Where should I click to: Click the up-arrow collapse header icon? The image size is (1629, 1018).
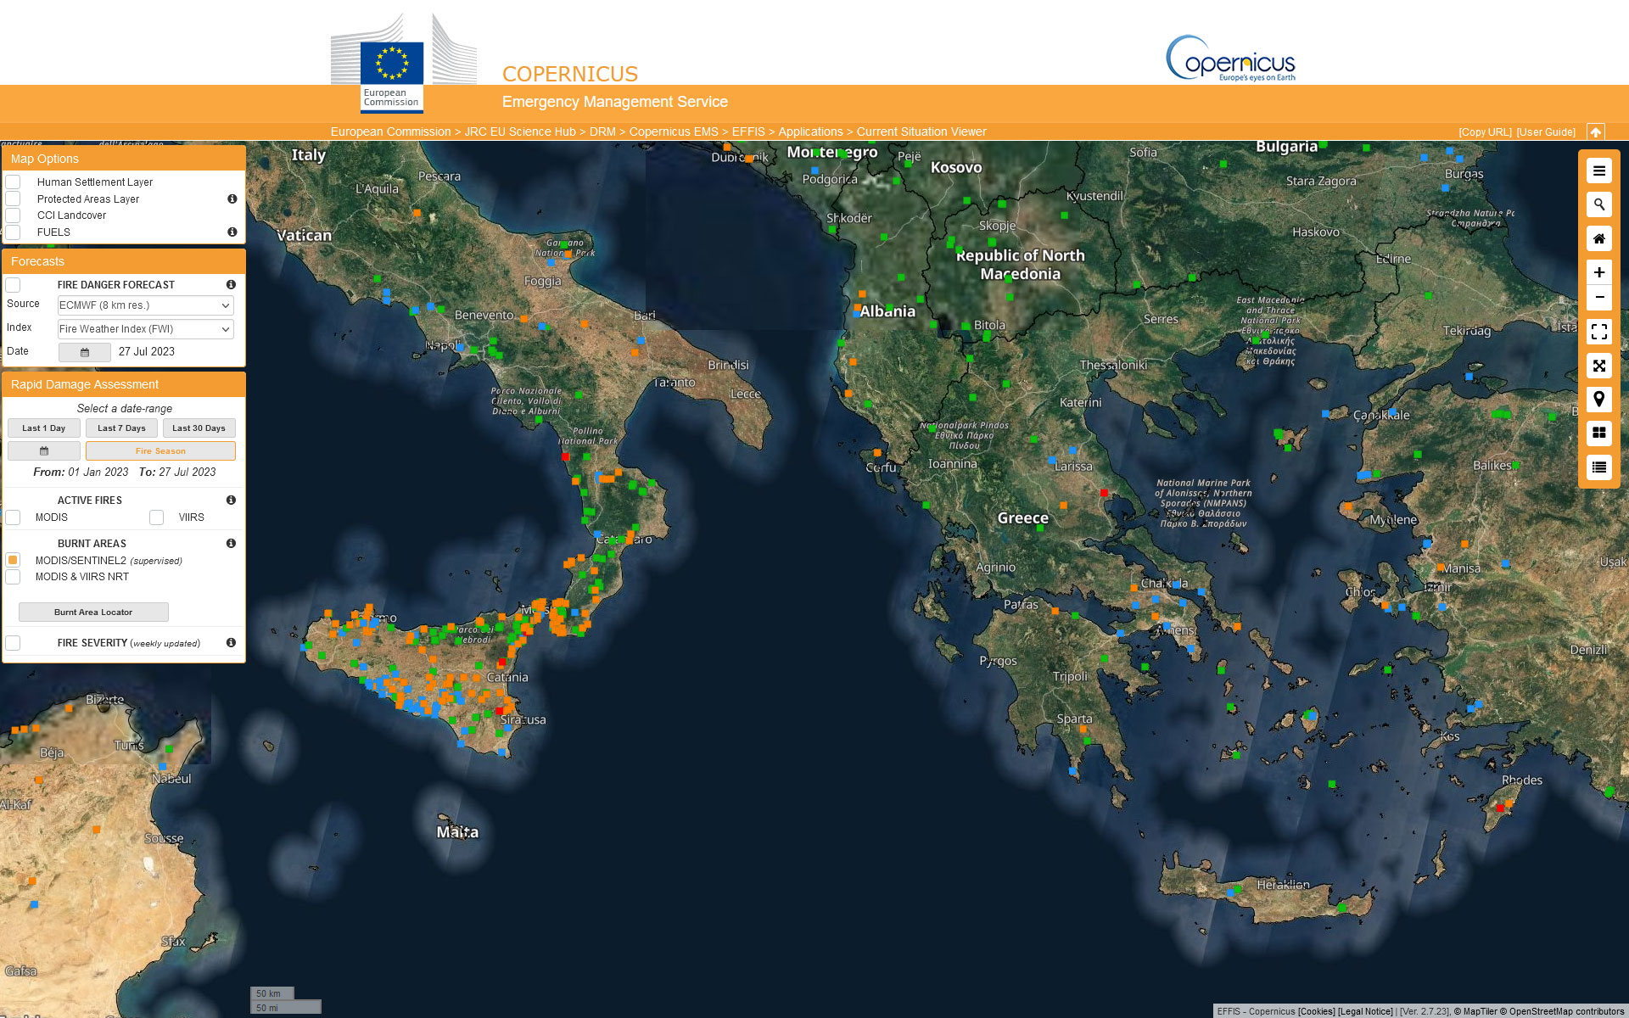(1595, 131)
